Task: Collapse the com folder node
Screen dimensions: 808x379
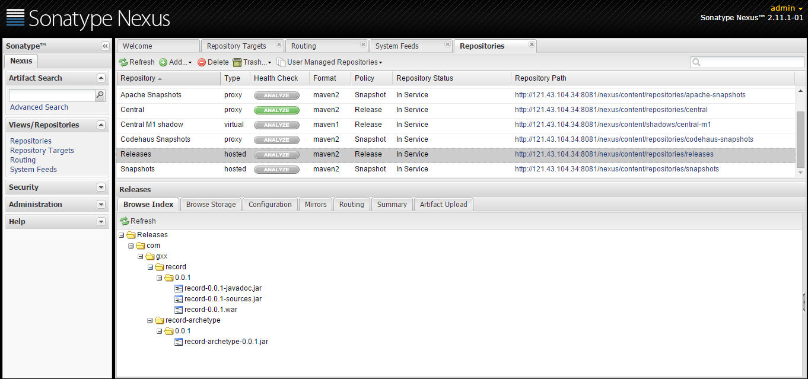Action: pyautogui.click(x=131, y=246)
